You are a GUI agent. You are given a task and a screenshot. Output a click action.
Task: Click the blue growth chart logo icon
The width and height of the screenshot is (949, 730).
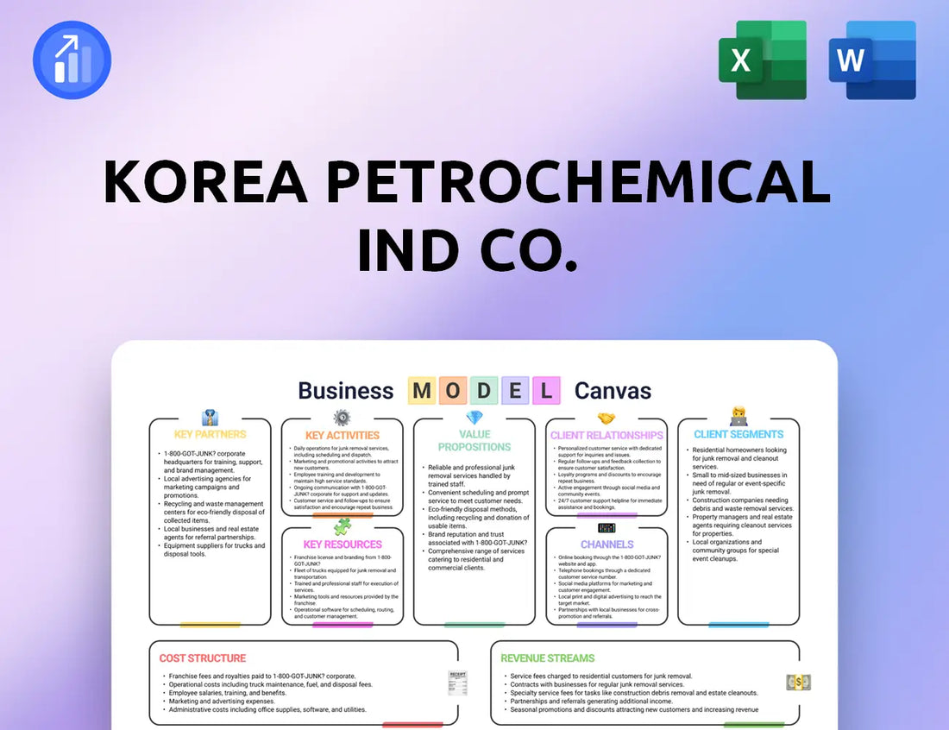point(72,60)
